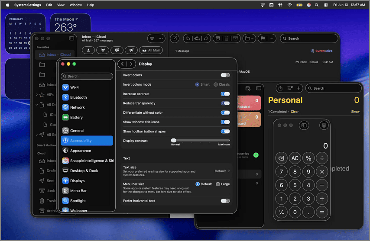Open the System Settings app menu
The image size is (370, 241).
pyautogui.click(x=28, y=5)
